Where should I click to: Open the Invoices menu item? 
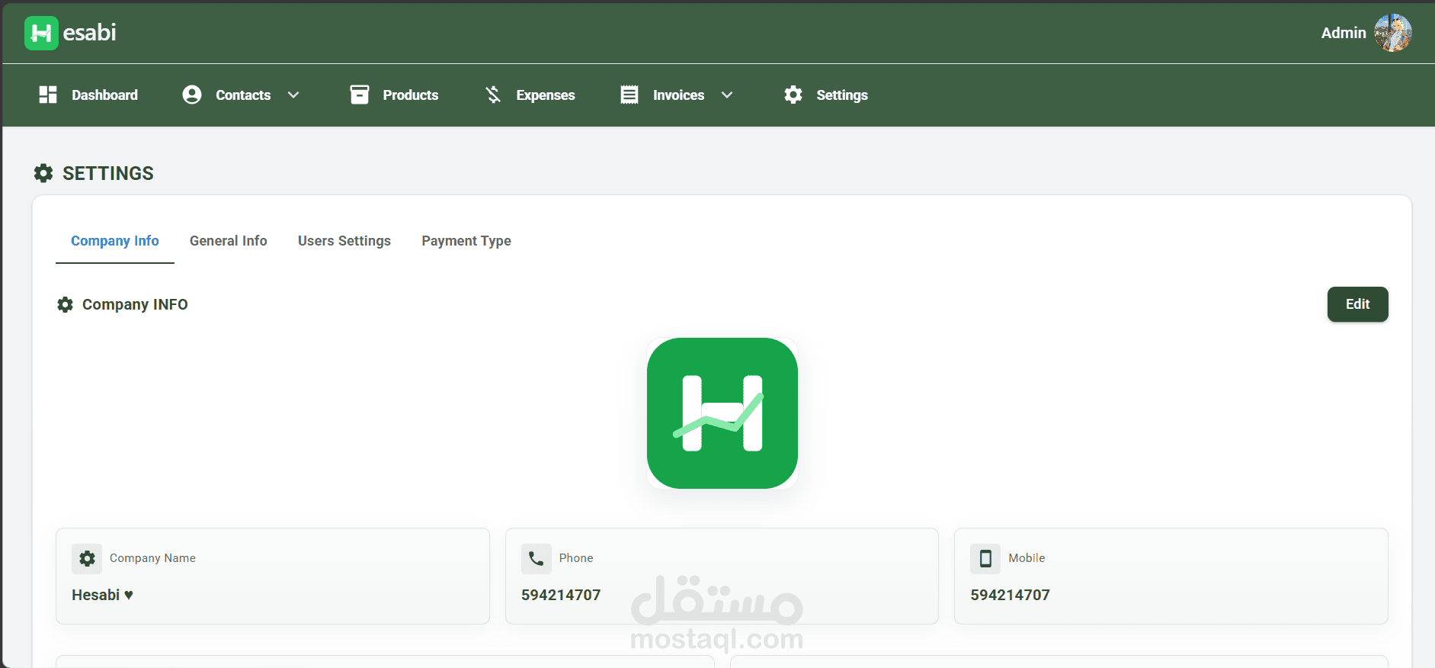click(678, 95)
